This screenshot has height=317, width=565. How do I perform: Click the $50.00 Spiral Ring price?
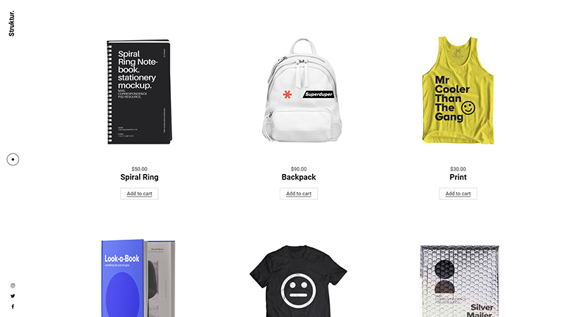[x=139, y=169]
